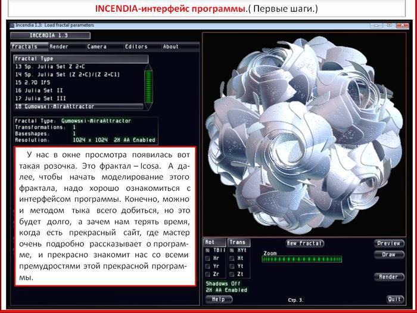Click the Draw button
The width and height of the screenshot is (417, 313).
(x=389, y=255)
